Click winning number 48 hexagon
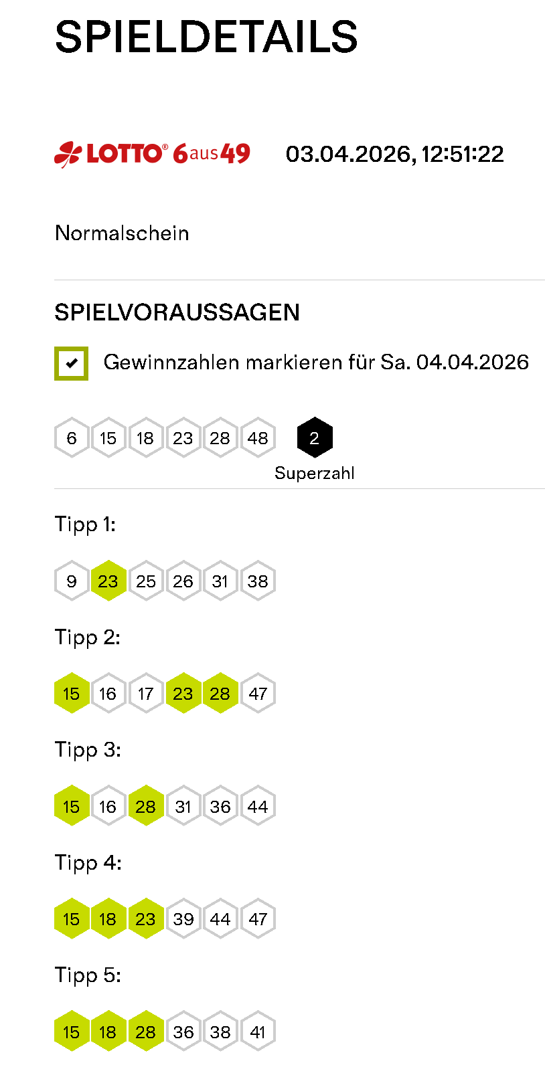This screenshot has width=545, height=1065. click(x=258, y=438)
